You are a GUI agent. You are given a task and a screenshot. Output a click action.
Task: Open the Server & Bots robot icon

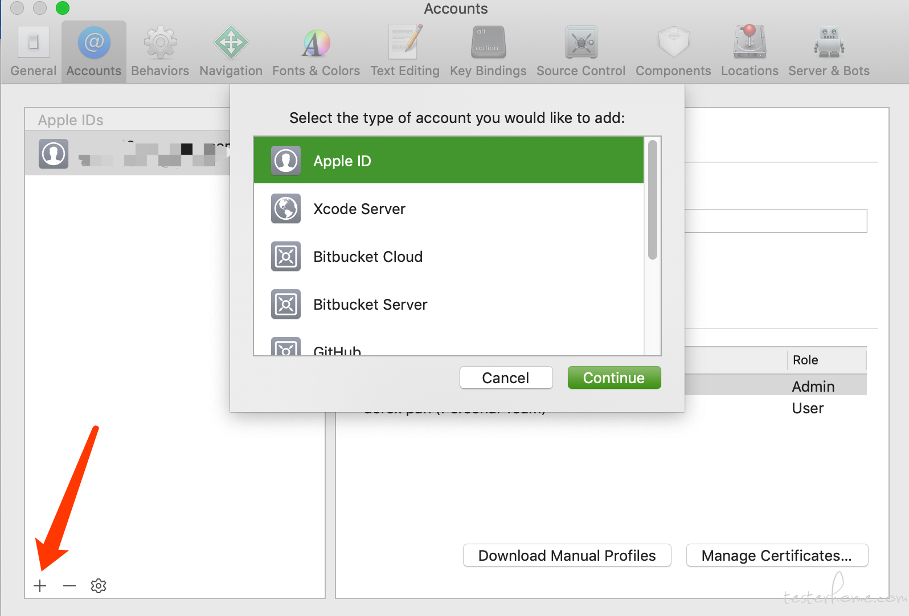click(x=829, y=43)
